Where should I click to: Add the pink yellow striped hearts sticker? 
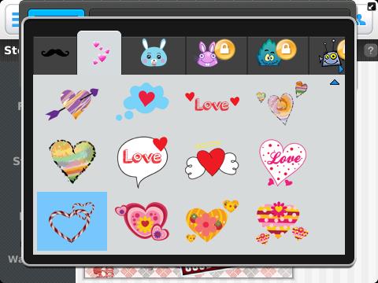tap(282, 222)
